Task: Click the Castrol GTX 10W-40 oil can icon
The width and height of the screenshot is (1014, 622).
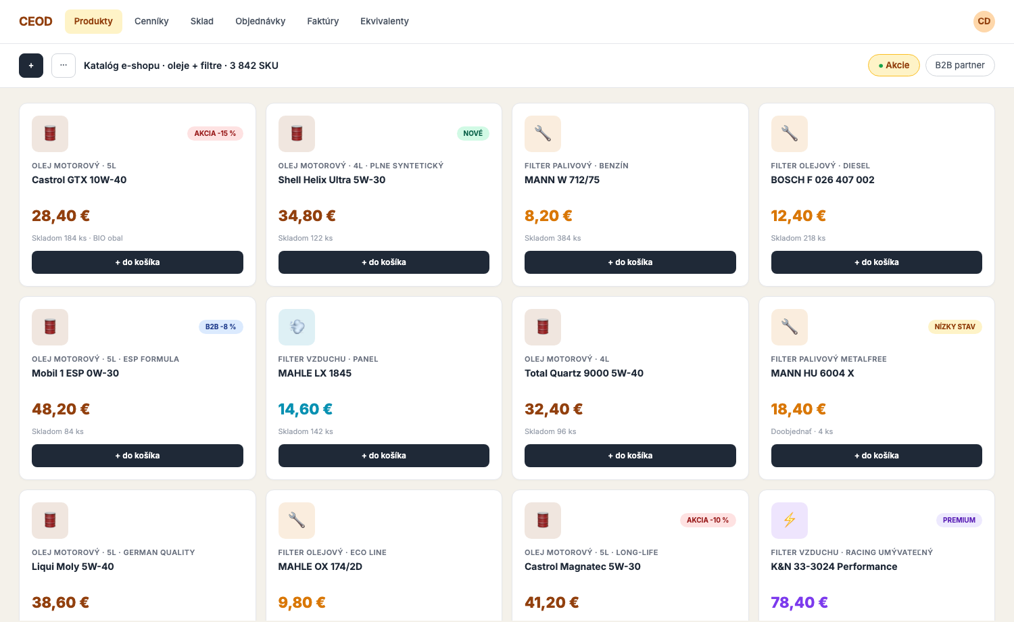Action: (50, 134)
